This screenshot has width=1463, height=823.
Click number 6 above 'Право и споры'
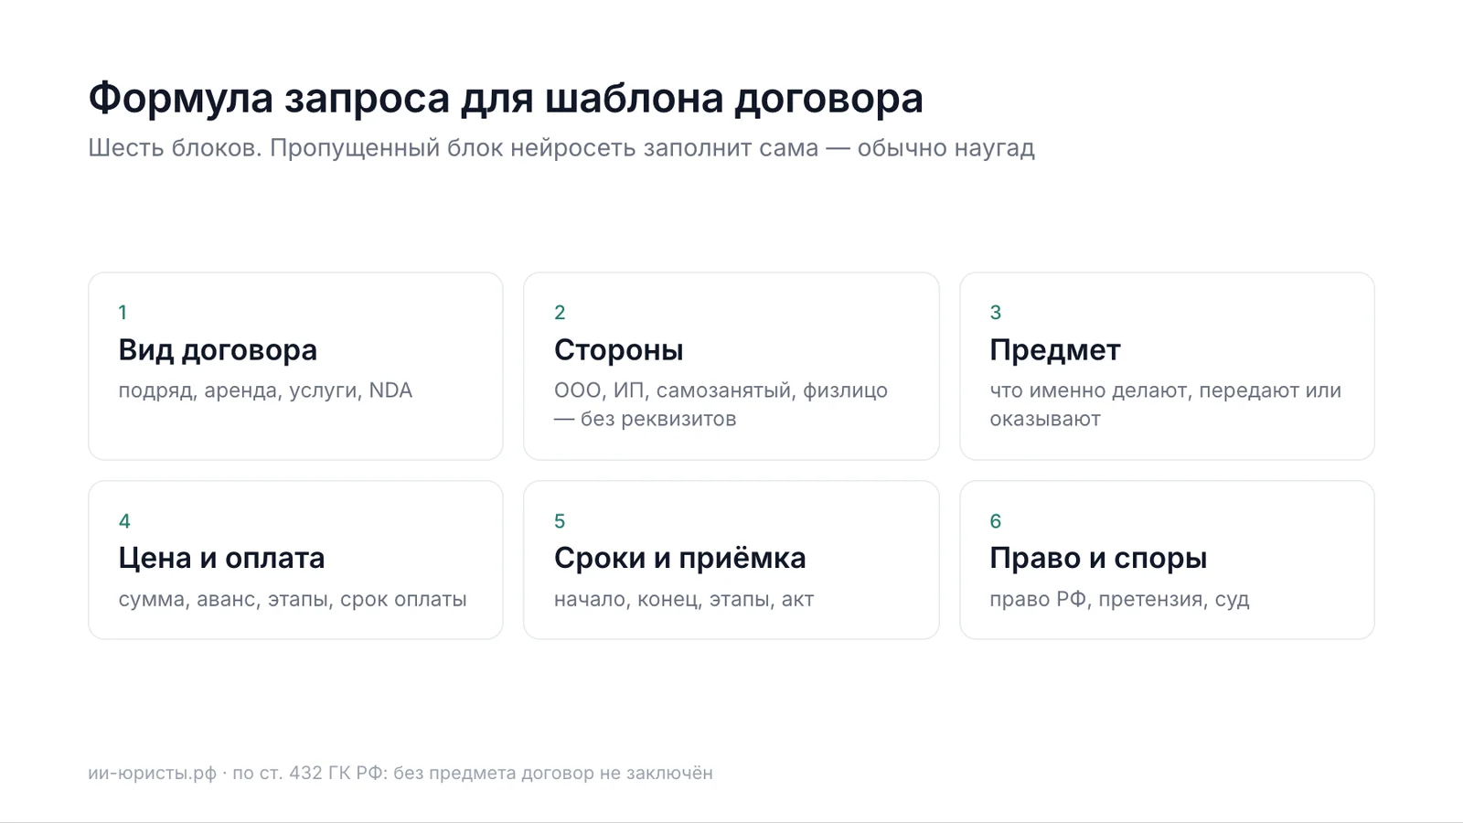(996, 521)
